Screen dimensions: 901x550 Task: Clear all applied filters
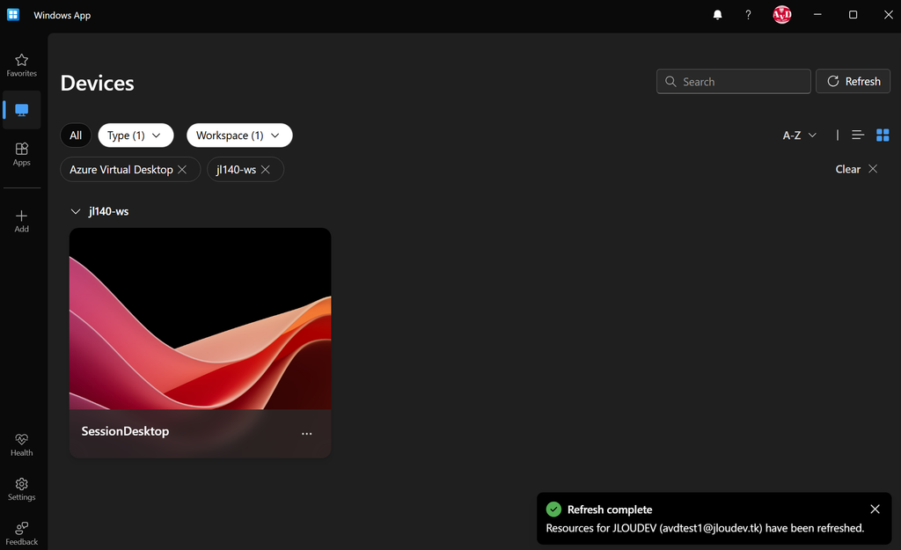(x=856, y=169)
